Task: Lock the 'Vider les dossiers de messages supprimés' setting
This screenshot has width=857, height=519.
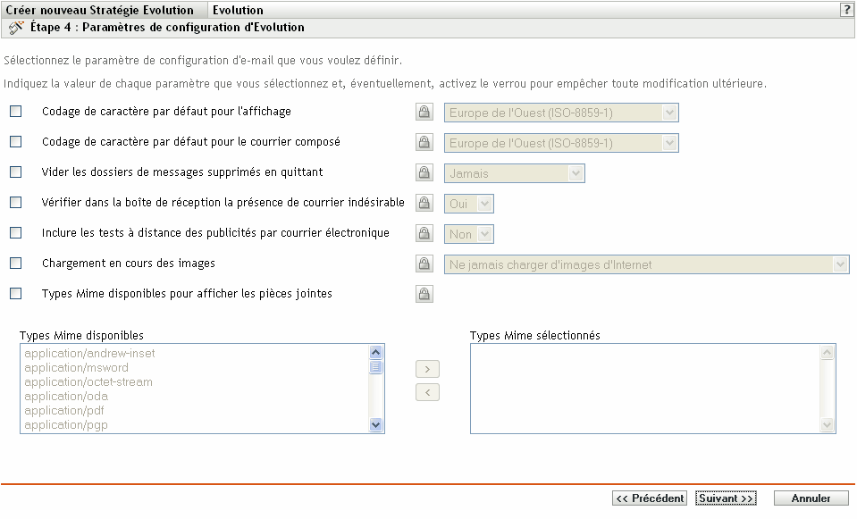Action: click(424, 172)
